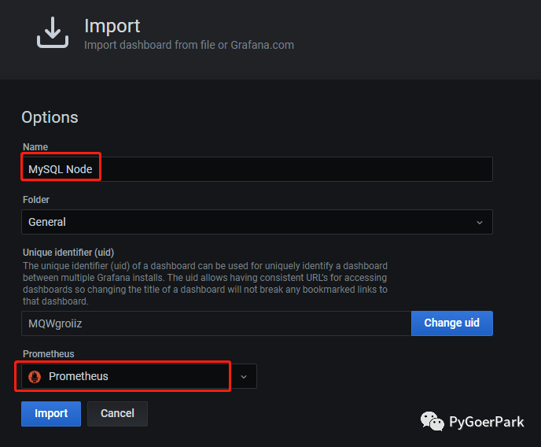Viewport: 541px width, 447px height.
Task: Click the MQWgroiiz uid input field
Action: pos(215,323)
